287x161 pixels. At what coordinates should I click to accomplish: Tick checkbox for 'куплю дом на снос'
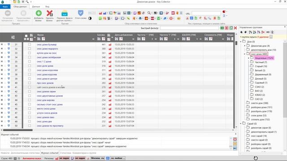(30, 53)
